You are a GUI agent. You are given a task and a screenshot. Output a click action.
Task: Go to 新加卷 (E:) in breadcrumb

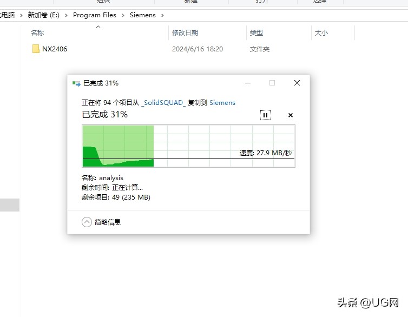click(x=44, y=15)
